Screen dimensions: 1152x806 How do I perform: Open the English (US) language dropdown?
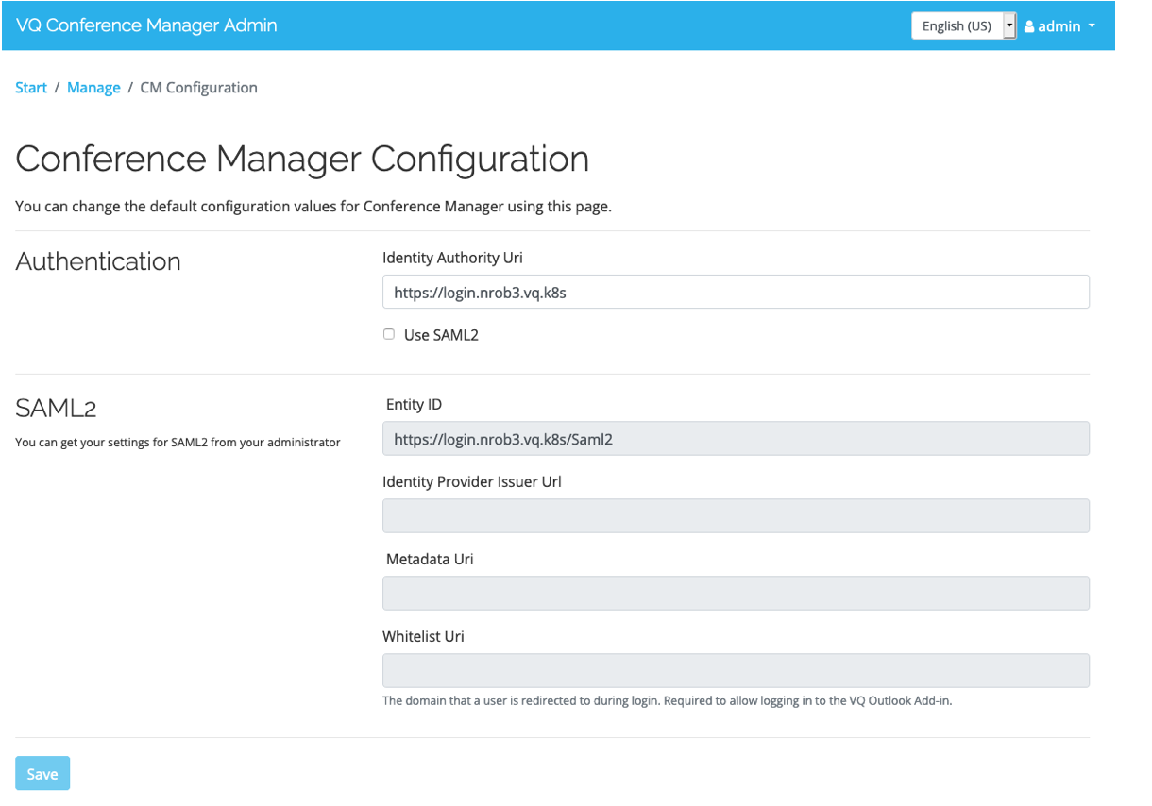(963, 25)
